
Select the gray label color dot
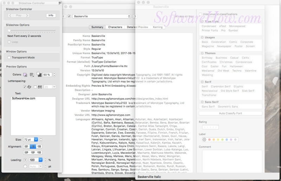235,140
